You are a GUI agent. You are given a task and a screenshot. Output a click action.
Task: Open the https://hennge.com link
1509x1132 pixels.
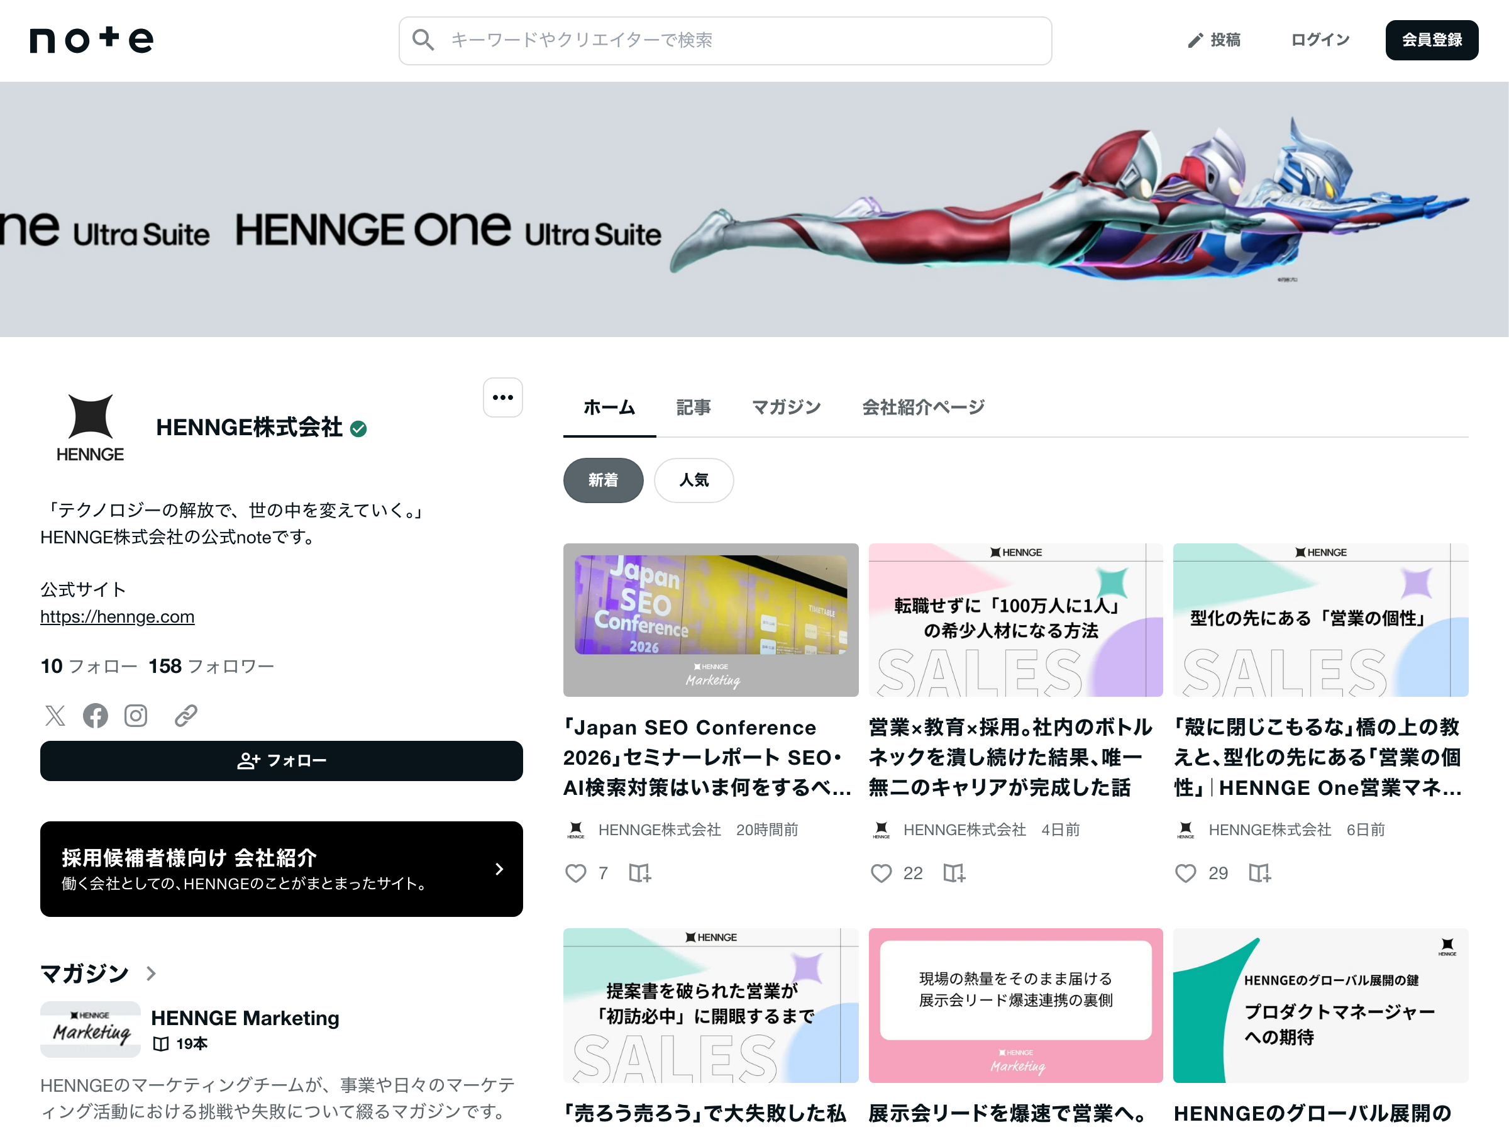tap(118, 616)
